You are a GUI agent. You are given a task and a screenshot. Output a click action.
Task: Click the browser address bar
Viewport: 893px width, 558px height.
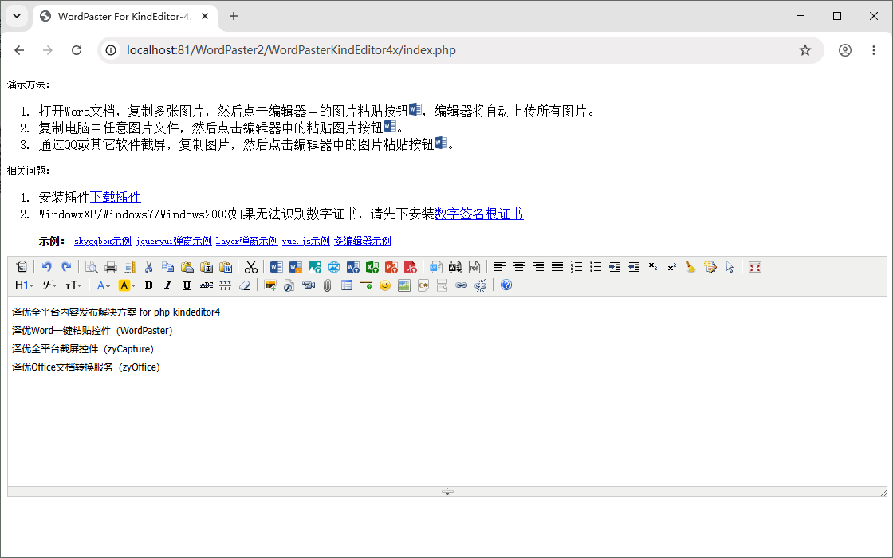(x=460, y=50)
